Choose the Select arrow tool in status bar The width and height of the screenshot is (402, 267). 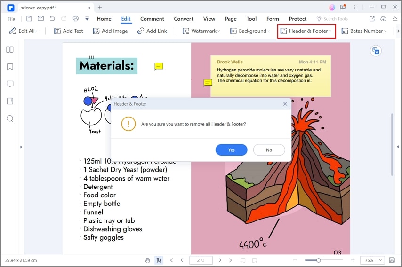point(159,260)
